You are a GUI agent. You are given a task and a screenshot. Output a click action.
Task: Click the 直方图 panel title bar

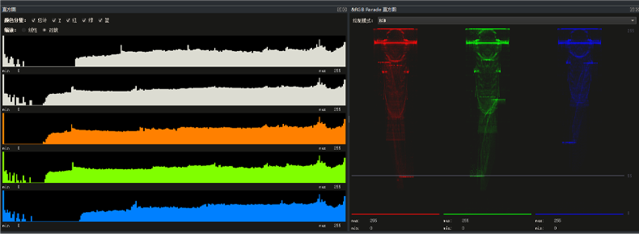pos(155,9)
